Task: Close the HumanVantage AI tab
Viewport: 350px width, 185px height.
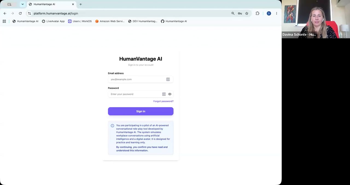Action: point(73,4)
